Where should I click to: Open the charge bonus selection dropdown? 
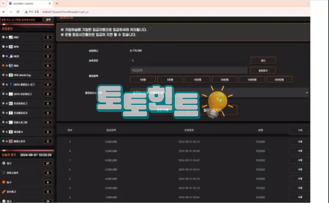tap(219, 93)
